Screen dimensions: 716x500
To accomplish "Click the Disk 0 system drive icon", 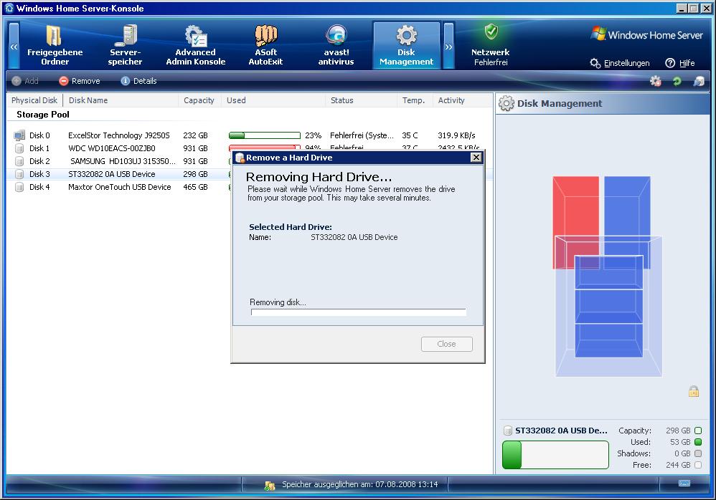I will coord(19,135).
